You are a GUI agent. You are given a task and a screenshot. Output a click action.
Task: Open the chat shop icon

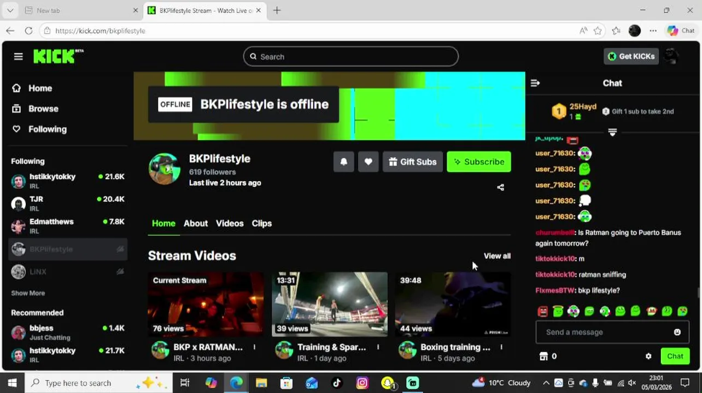click(x=543, y=356)
